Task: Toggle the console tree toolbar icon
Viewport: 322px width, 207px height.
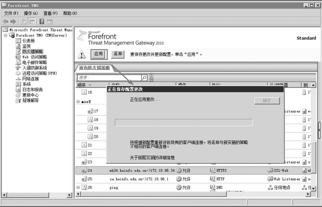Action: [32, 21]
